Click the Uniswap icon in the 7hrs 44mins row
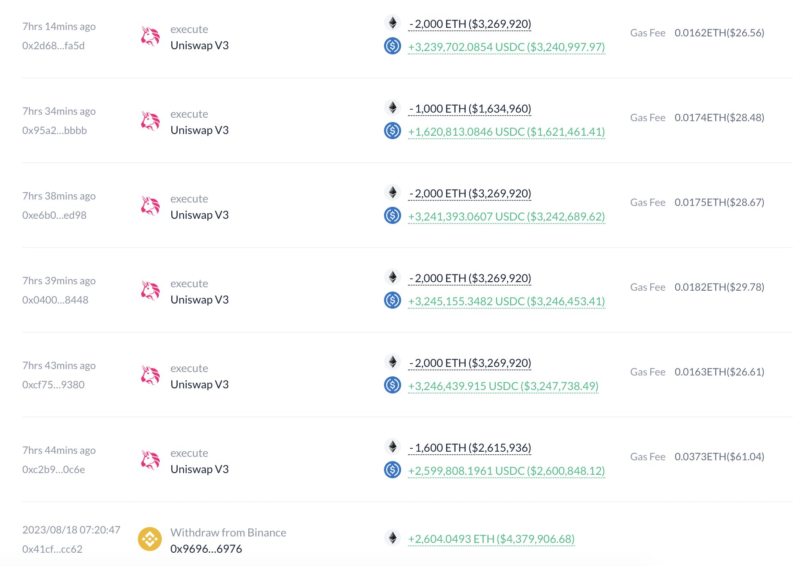Image resolution: width=810 pixels, height=566 pixels. click(151, 459)
